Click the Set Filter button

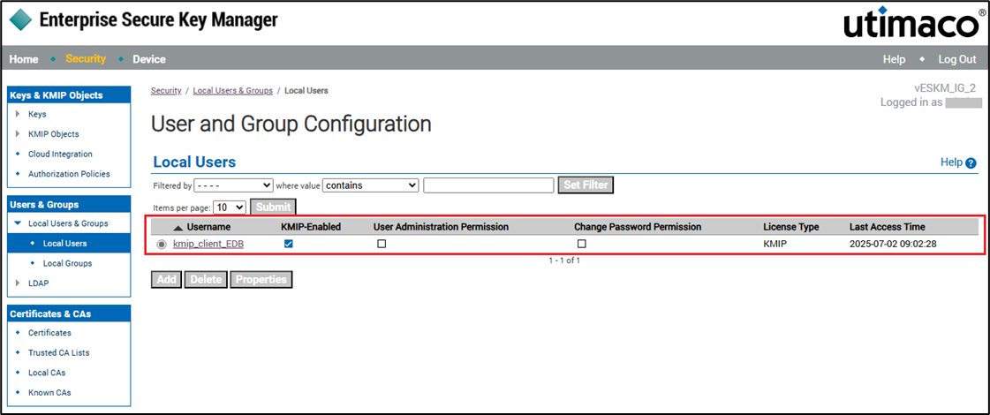(586, 185)
